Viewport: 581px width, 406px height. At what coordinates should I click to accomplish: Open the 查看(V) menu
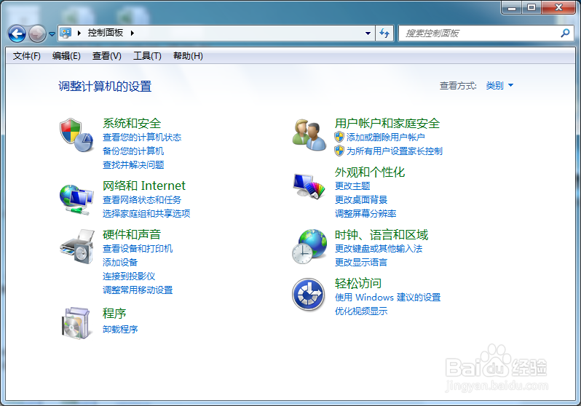coord(107,56)
